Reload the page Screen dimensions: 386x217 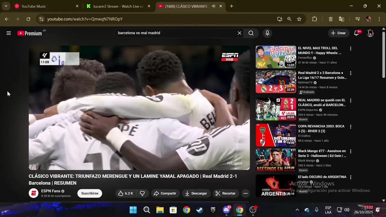(28, 19)
